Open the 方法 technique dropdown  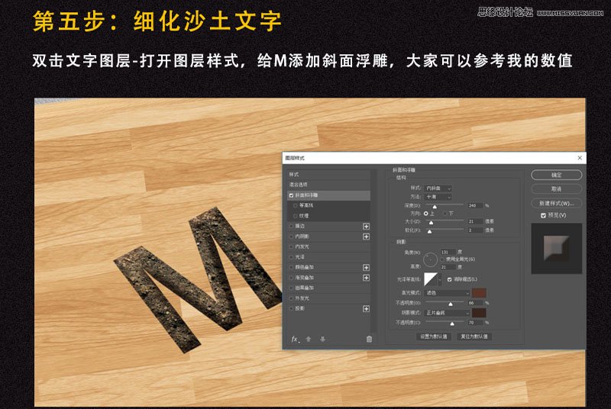tap(438, 198)
